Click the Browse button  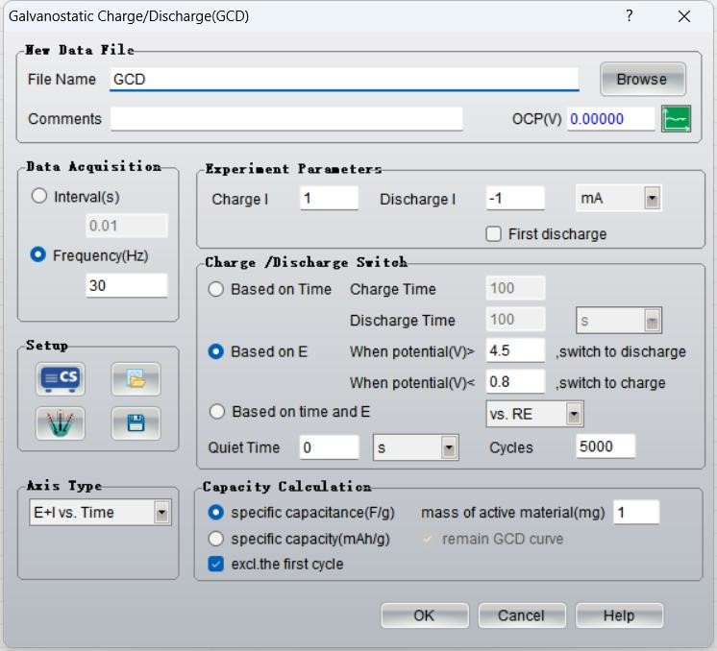pos(642,80)
